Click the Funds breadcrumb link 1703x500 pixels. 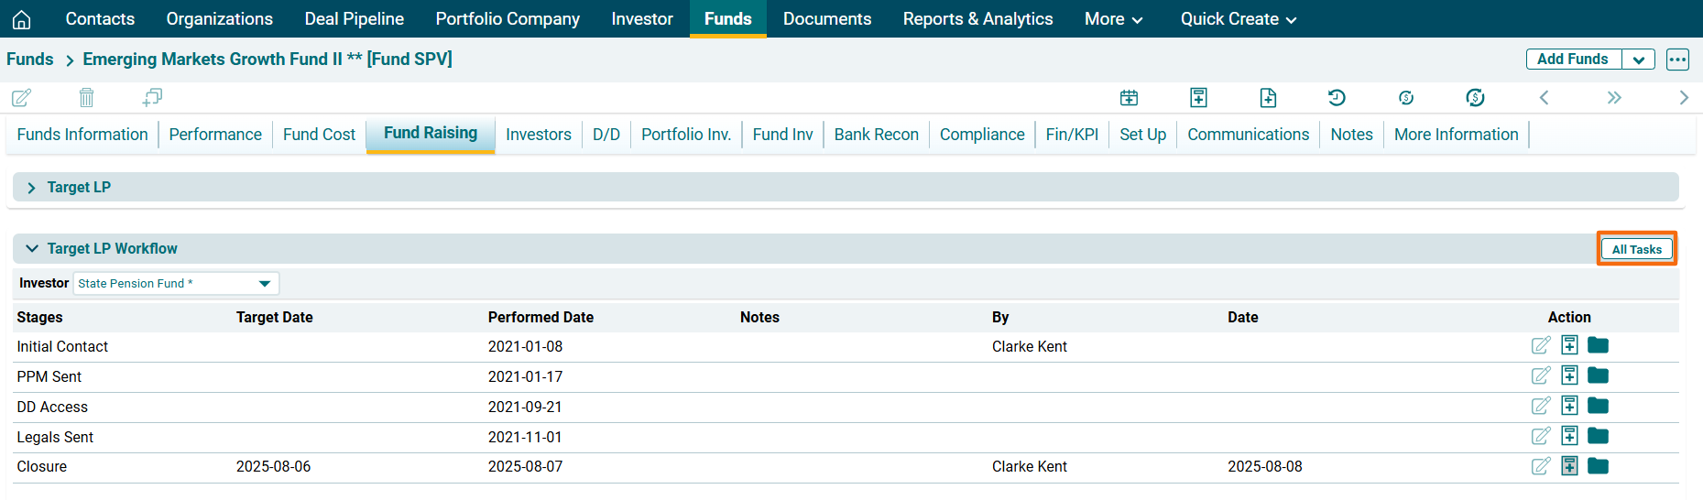[x=30, y=60]
